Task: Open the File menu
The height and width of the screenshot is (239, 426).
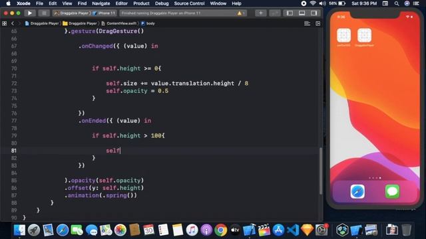Action: (x=39, y=3)
